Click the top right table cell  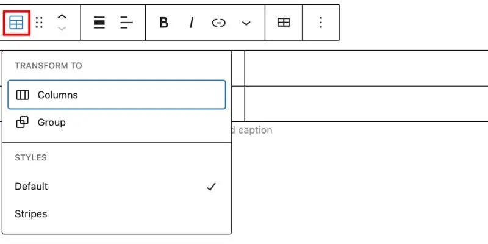367,68
